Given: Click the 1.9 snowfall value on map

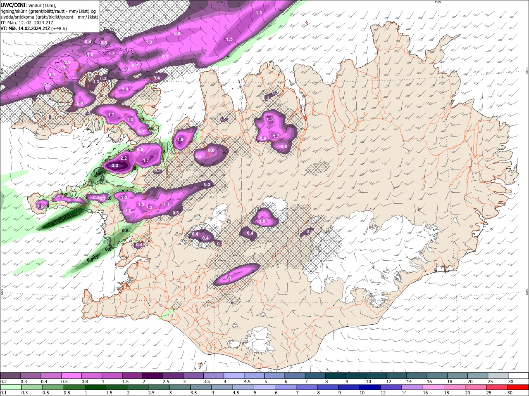Looking at the screenshot, I should [x=180, y=139].
